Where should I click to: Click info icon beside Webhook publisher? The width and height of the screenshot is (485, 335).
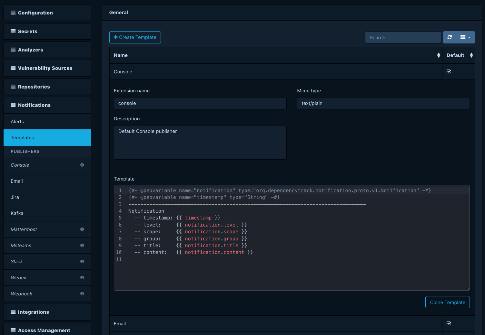pos(82,293)
